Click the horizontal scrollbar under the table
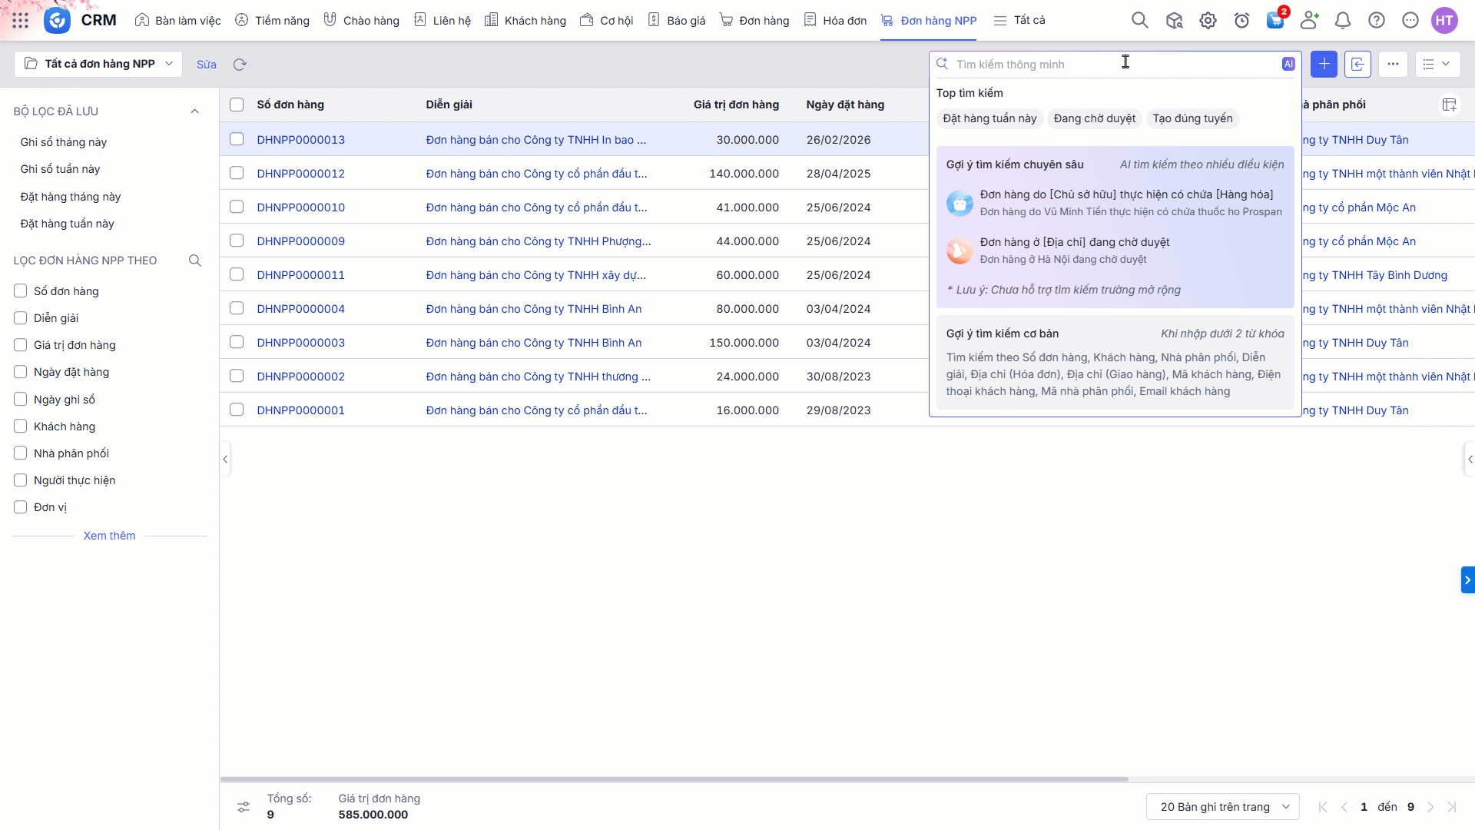1475x830 pixels. click(674, 779)
